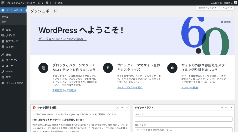Viewport: 238px width, 132px height.
Task: Click the WordPress へようこそ！ headline text
Action: pyautogui.click(x=81, y=30)
